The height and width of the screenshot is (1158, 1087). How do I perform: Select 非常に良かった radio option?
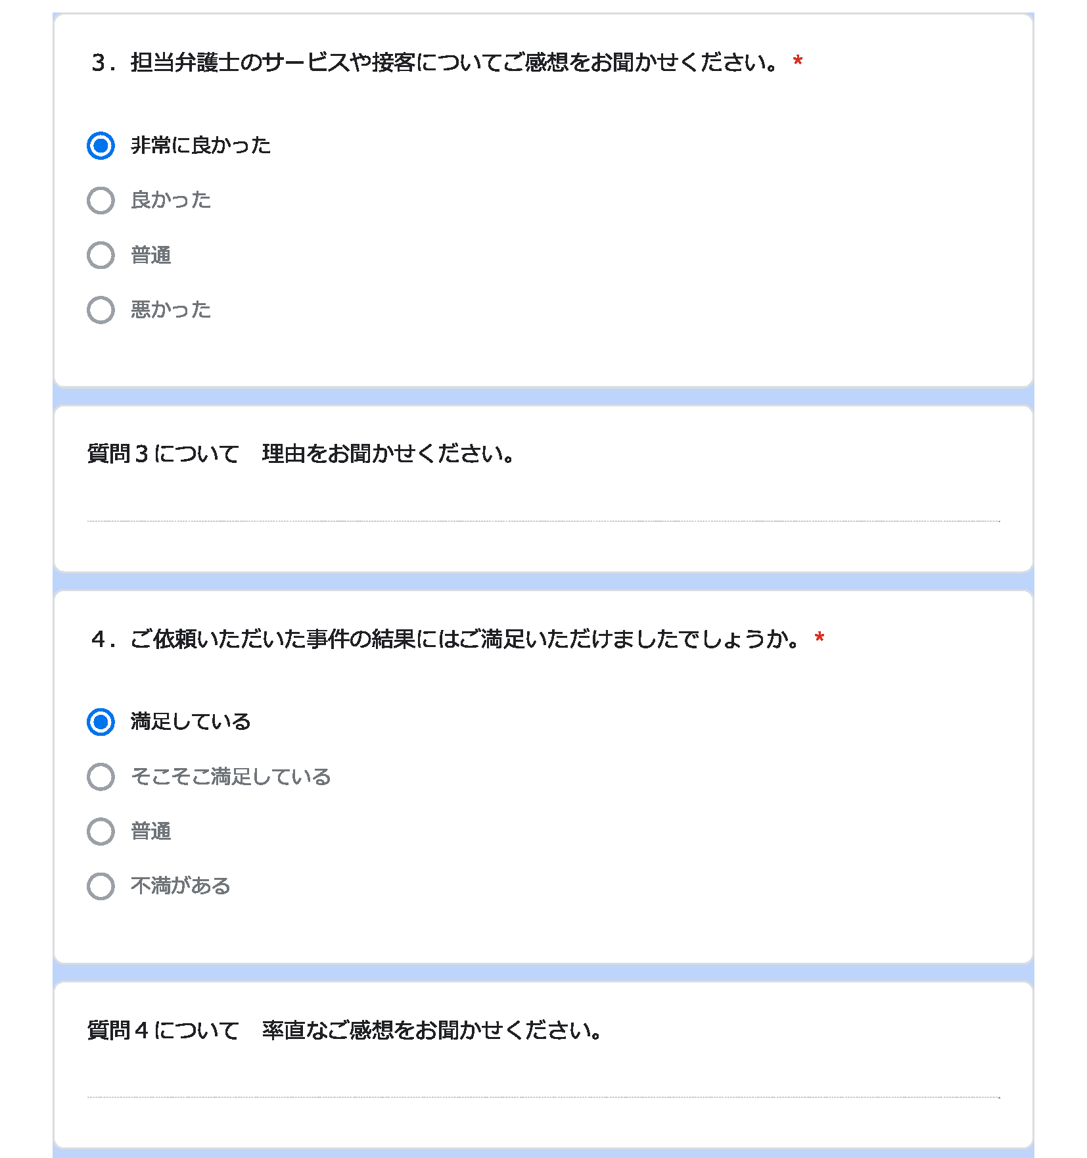(101, 145)
